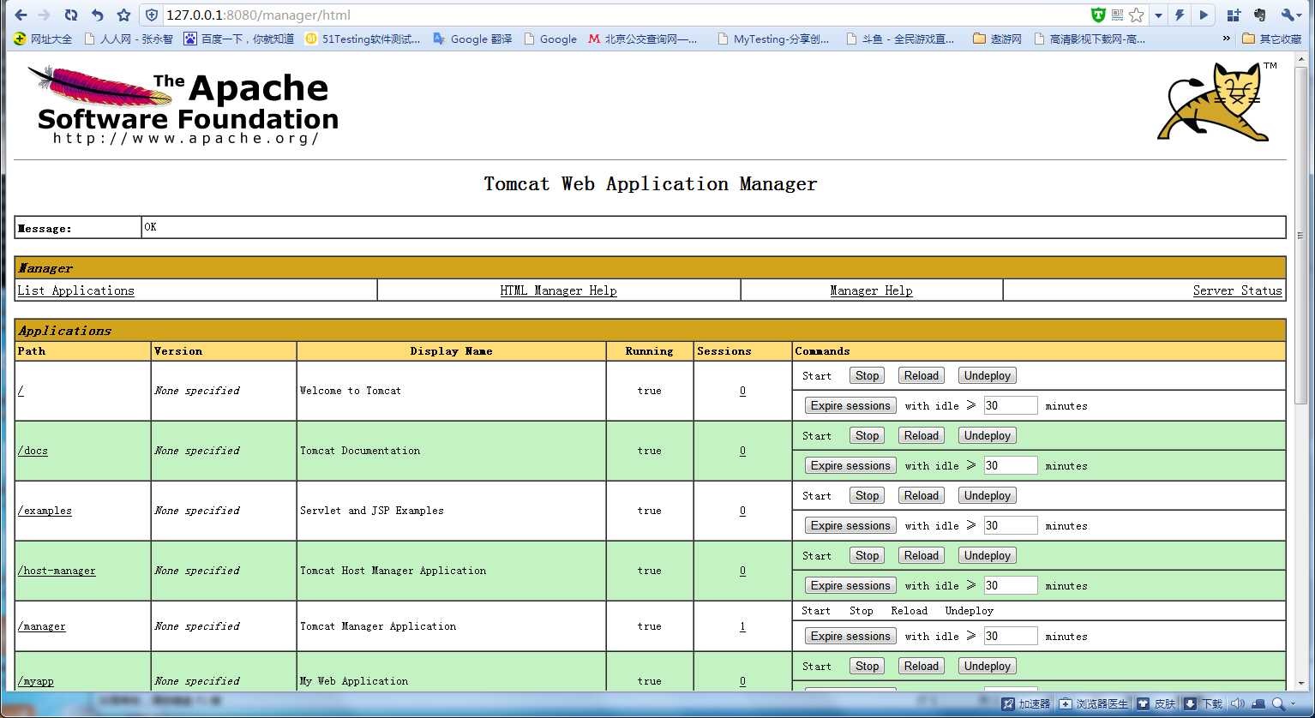Bookmark page with star inside address bar
This screenshot has height=718, width=1315.
1137,15
